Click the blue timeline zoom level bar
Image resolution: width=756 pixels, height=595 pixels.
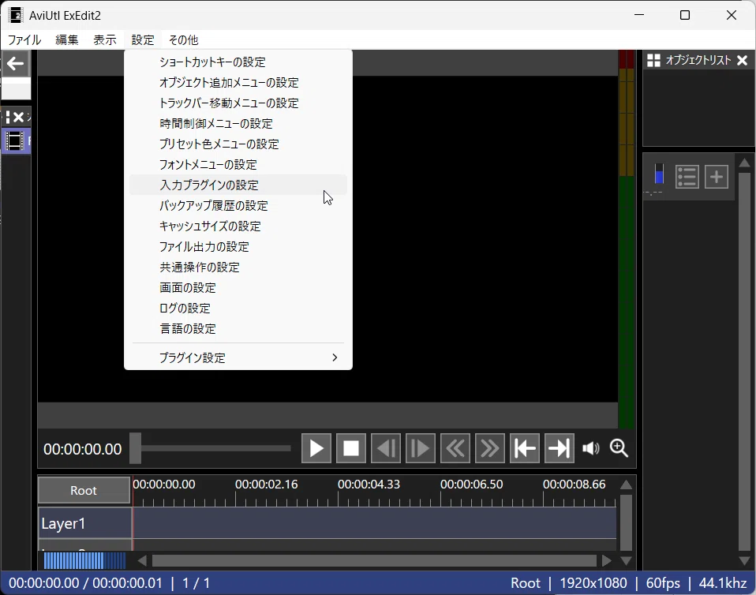85,561
